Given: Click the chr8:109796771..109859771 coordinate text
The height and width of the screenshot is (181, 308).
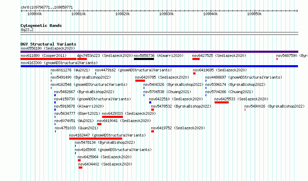Looking at the screenshot, I should click(x=47, y=8).
